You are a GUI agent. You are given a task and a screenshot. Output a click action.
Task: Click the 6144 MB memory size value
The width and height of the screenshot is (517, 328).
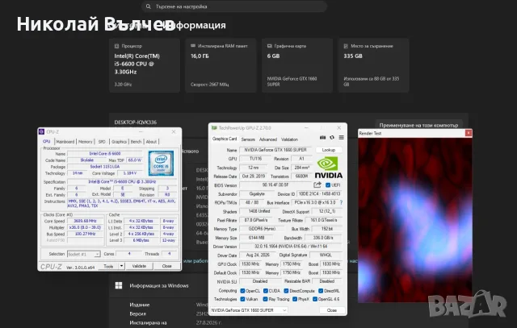[257, 238]
